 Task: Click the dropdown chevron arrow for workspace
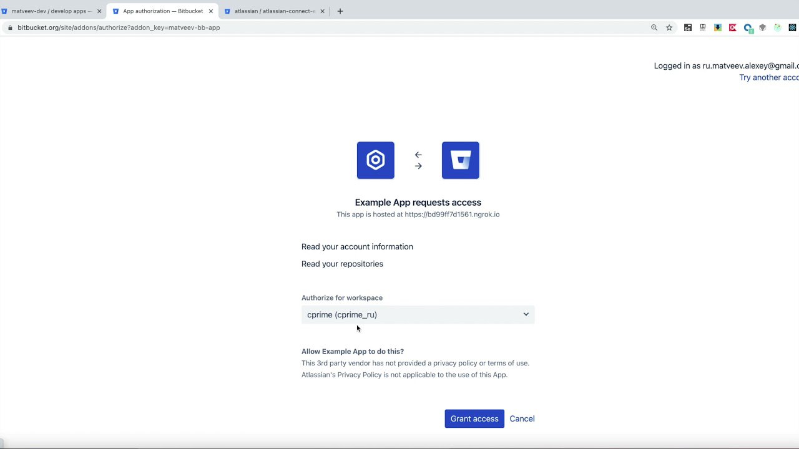point(526,314)
